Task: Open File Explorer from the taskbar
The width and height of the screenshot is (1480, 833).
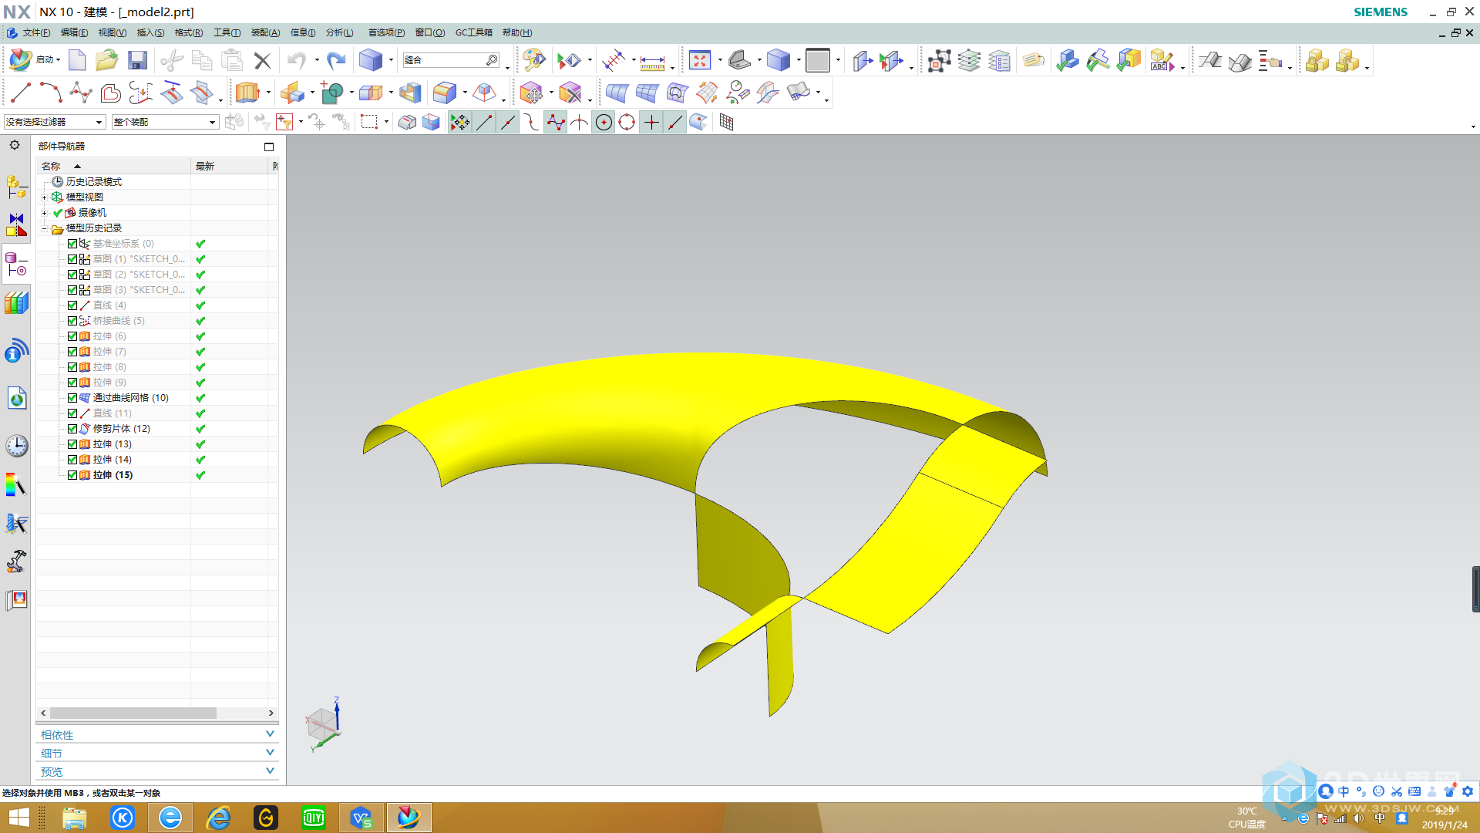Action: pos(74,818)
